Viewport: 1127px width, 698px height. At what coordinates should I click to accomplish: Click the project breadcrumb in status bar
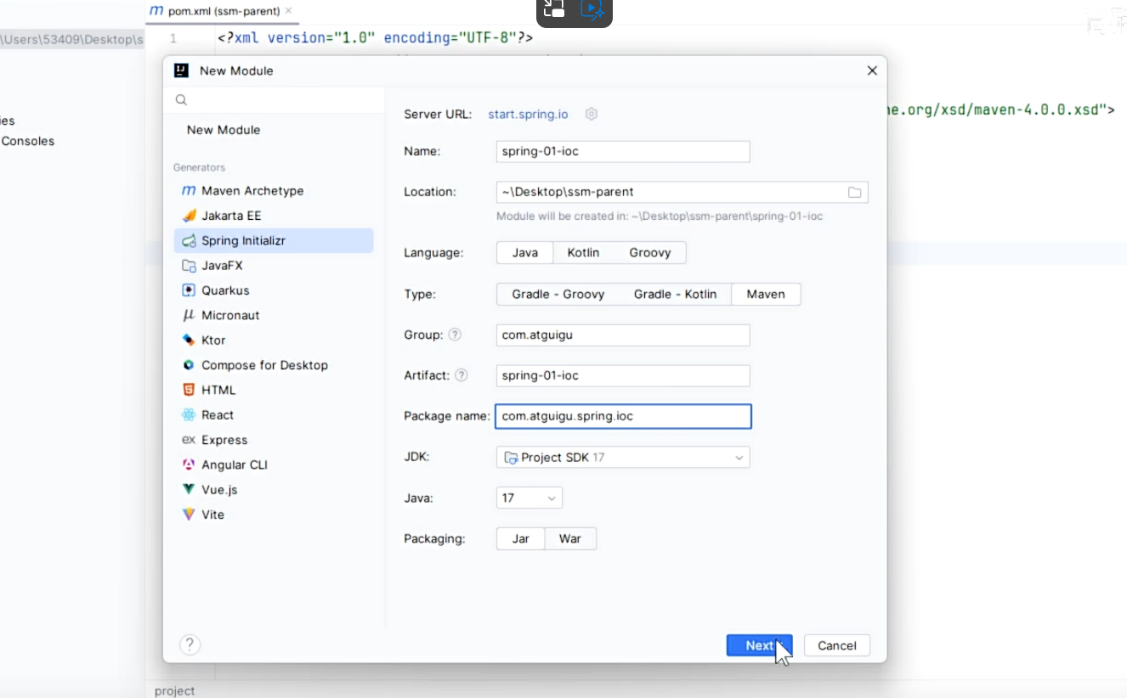click(x=174, y=690)
